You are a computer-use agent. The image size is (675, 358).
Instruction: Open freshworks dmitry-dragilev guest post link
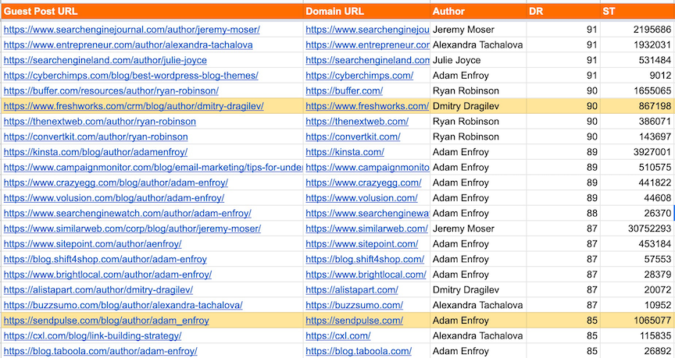pos(134,106)
